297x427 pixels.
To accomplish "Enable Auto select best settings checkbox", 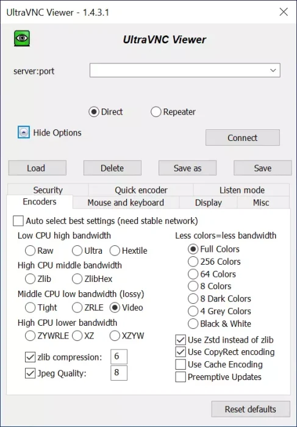I will coord(18,221).
